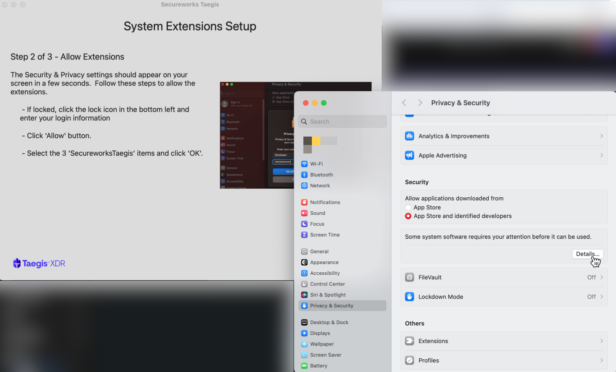Click the Displays icon in sidebar
Screen dimensions: 616x372
coord(304,333)
